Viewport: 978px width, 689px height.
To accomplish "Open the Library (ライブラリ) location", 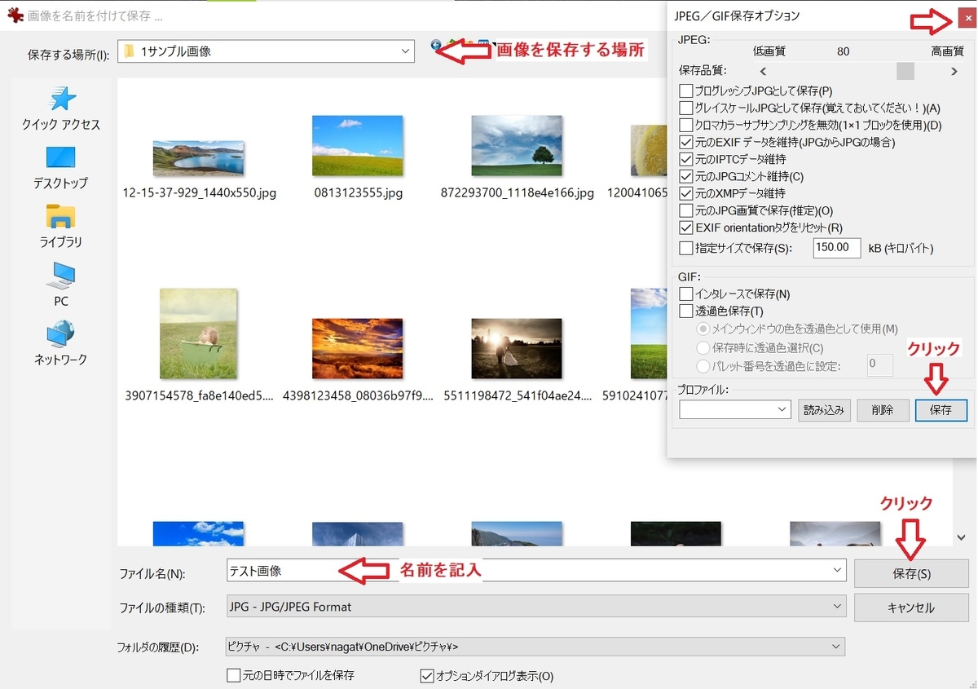I will 60,227.
